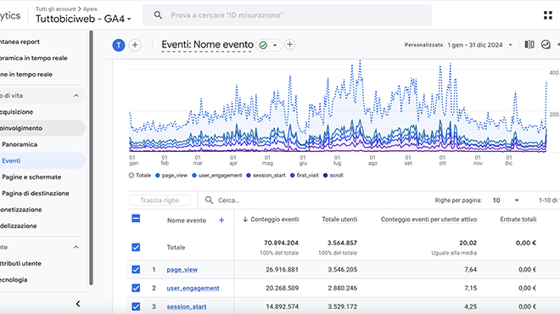Add a comparison with the dashed plus
The image size is (560, 314).
[x=135, y=45]
